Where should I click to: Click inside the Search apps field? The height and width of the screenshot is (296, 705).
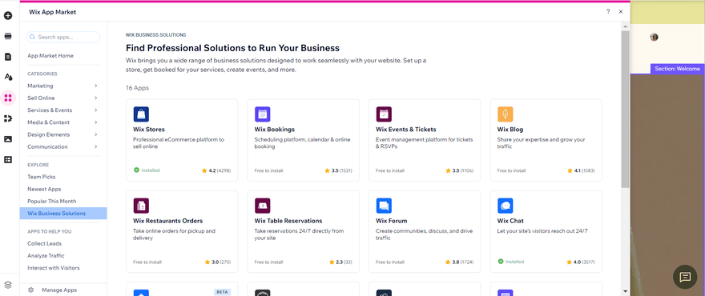(x=63, y=38)
